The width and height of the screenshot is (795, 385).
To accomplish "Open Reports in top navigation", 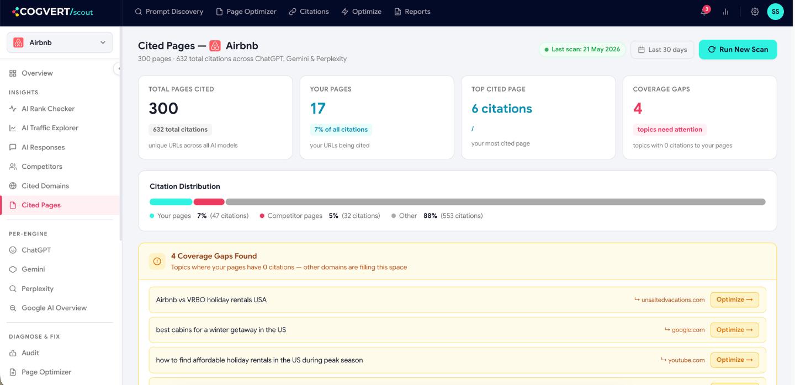I will click(x=412, y=12).
